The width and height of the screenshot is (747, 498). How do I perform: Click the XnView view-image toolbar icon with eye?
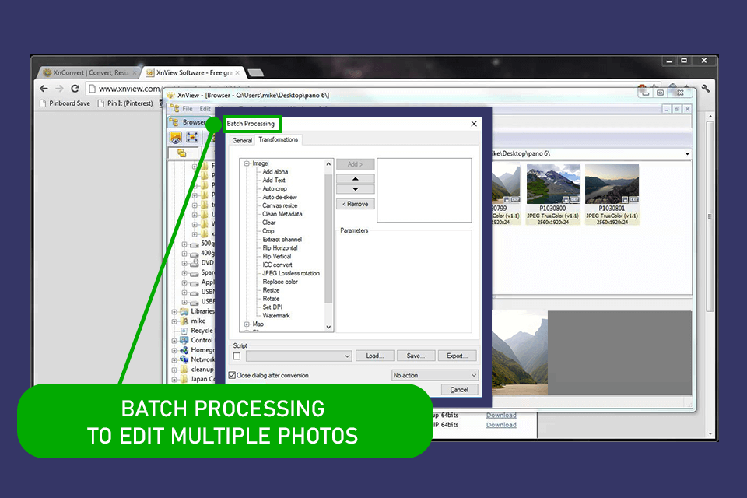point(175,138)
